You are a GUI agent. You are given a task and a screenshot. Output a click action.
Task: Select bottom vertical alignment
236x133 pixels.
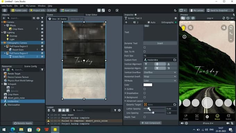click(169, 64)
